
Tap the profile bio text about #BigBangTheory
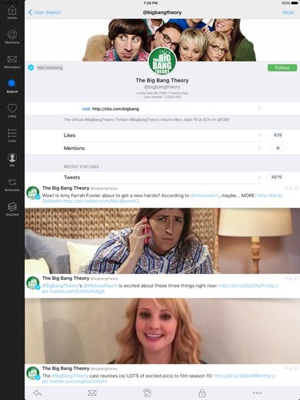coord(147,119)
